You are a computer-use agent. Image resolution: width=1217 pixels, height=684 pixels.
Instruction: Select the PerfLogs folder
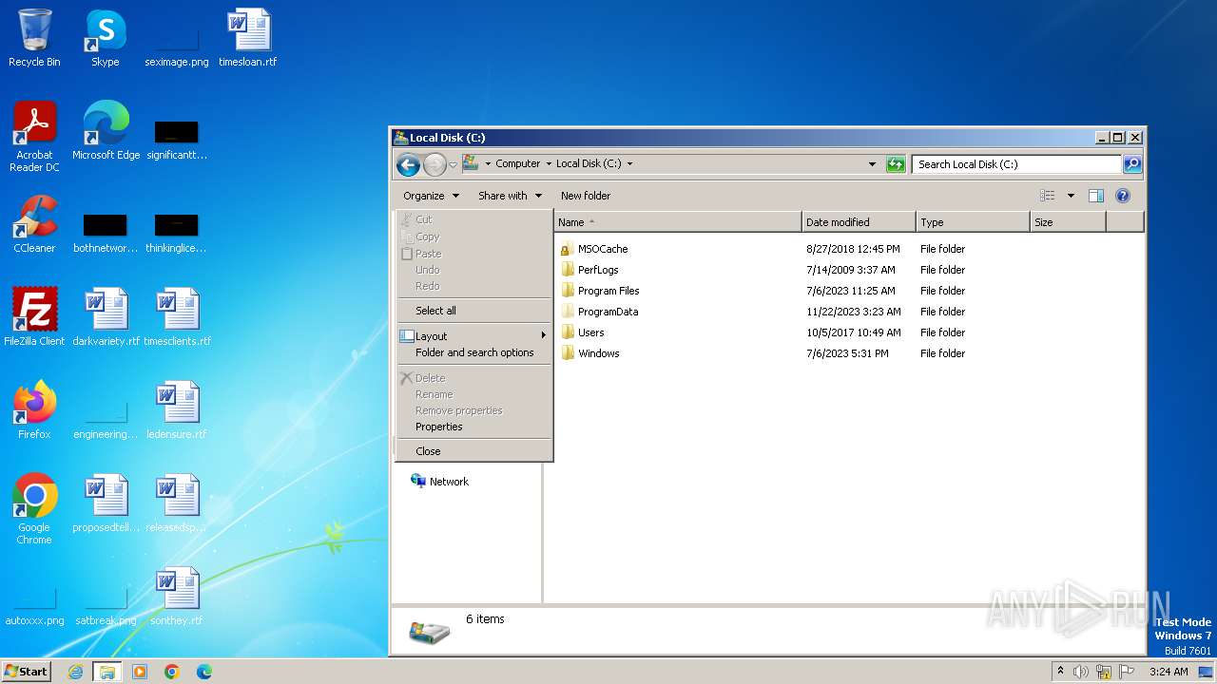598,270
